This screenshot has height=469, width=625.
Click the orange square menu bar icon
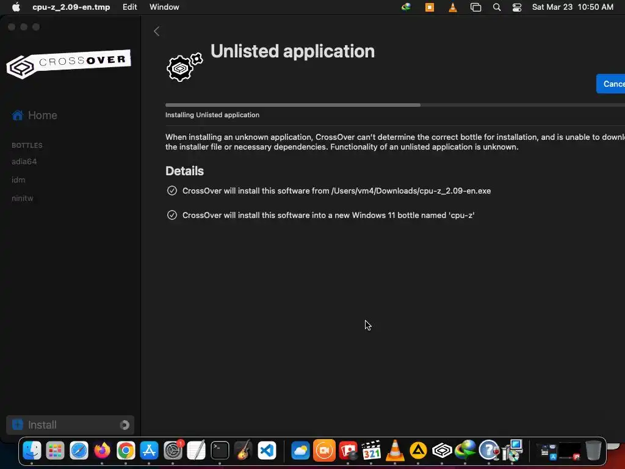coord(430,7)
